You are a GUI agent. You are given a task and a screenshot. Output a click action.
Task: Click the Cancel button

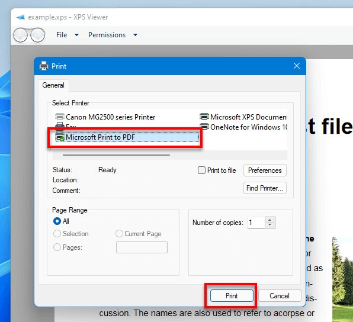pos(280,296)
